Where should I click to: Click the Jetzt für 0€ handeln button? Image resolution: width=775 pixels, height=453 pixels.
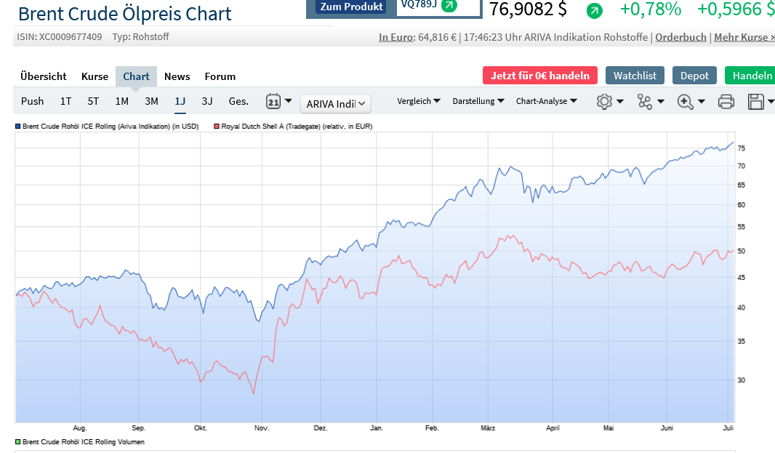coord(540,76)
